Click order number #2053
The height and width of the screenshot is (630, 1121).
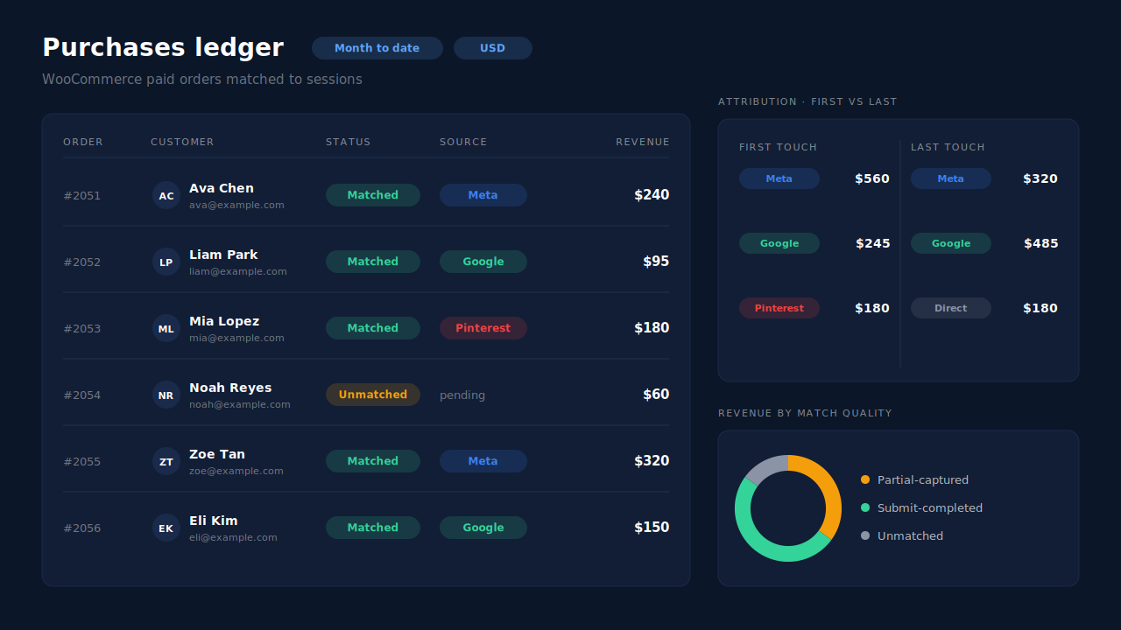click(x=82, y=329)
